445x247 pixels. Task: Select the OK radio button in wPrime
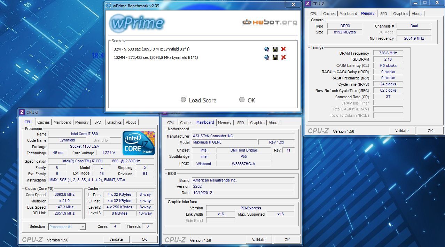pyautogui.click(x=242, y=100)
